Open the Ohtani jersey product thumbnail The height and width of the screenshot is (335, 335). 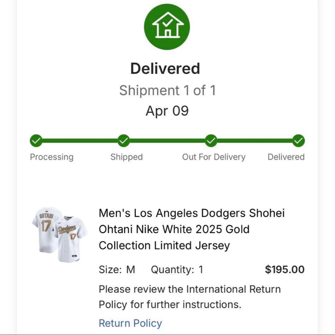click(x=60, y=234)
